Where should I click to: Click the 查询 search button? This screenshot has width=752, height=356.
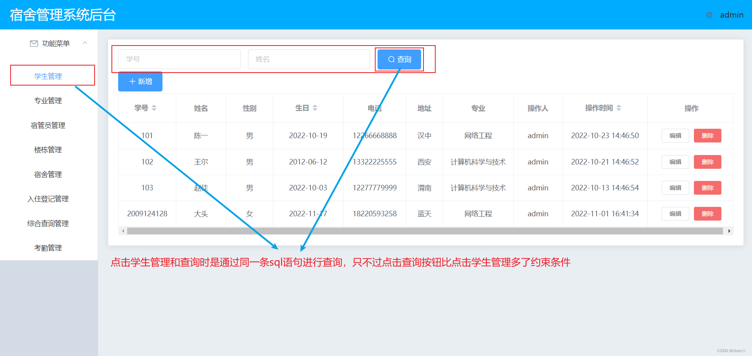[x=399, y=59]
